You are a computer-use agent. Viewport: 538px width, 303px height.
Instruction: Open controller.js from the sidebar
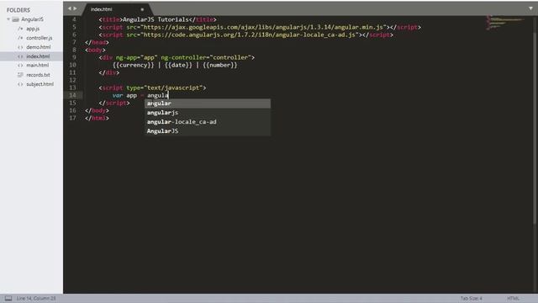pos(40,38)
